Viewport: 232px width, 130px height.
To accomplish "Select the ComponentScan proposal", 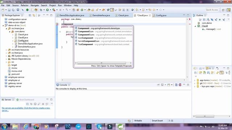I will pos(103,31).
